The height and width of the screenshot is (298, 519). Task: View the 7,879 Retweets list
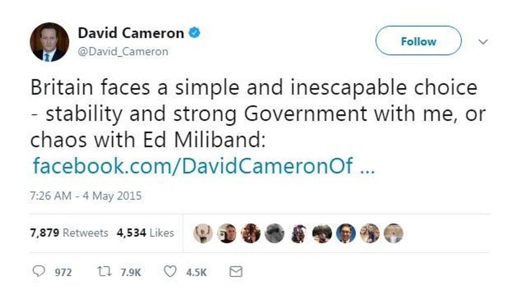(69, 233)
